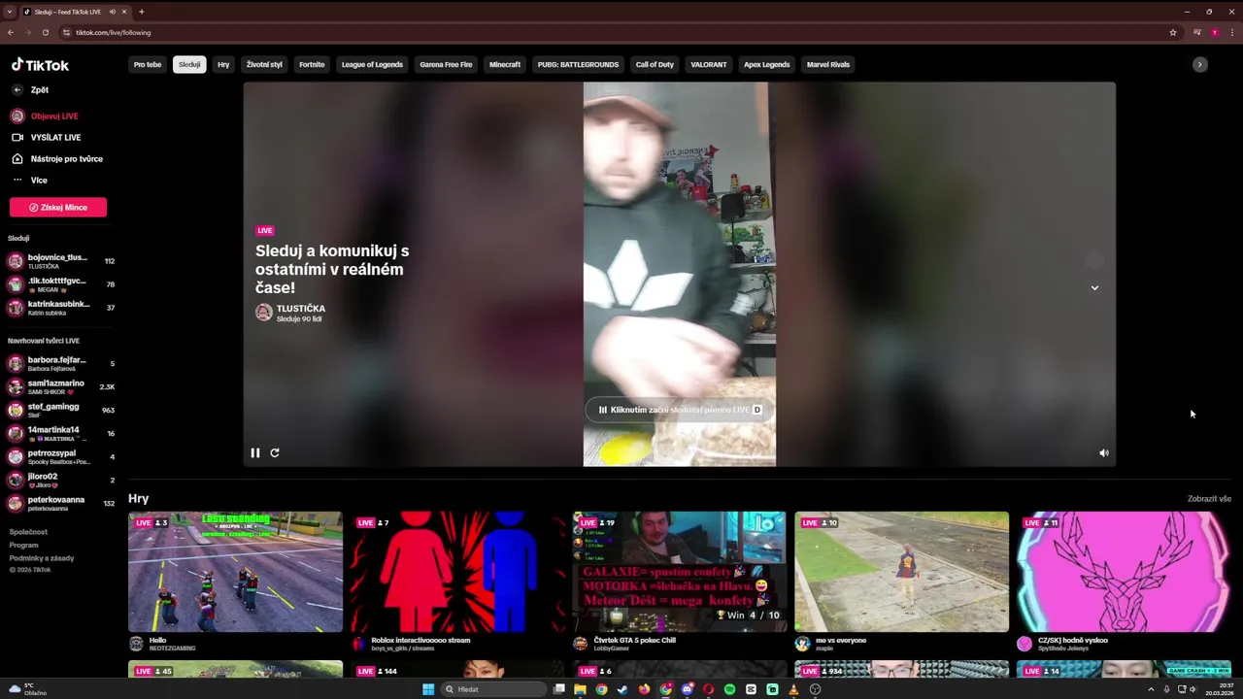The width and height of the screenshot is (1243, 699).
Task: Go to the next LIVE with the down chevron
Action: click(x=1094, y=287)
